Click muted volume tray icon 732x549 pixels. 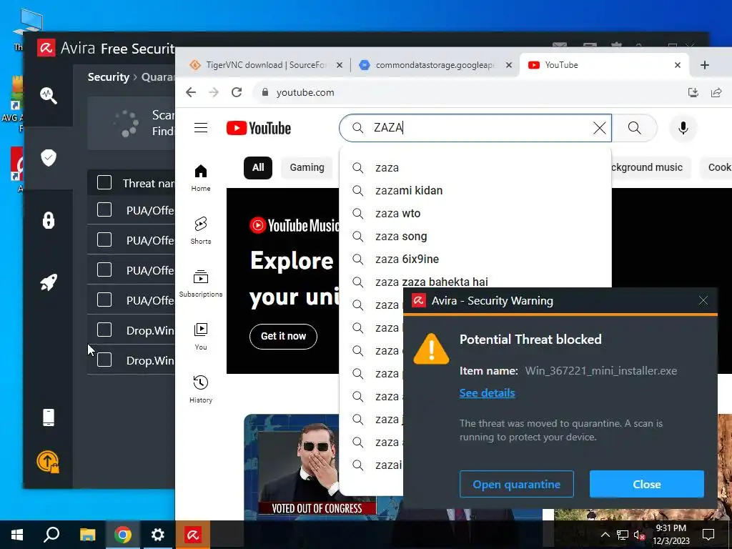pos(639,535)
